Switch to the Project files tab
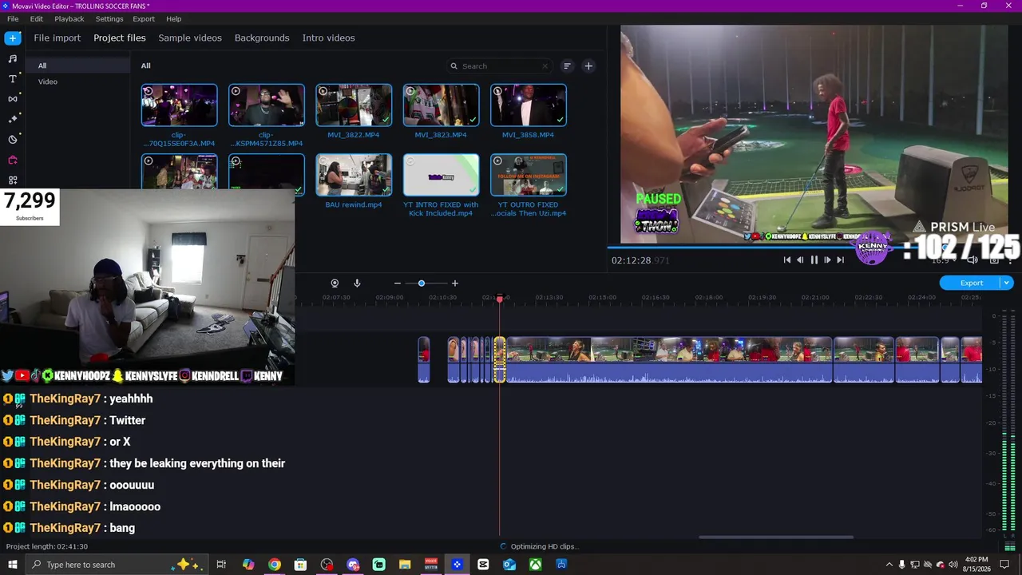 pos(120,38)
